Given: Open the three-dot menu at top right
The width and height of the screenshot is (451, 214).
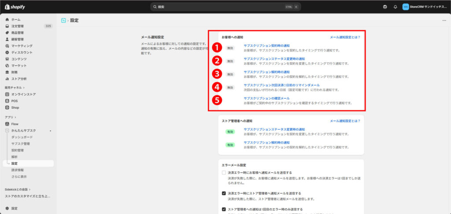Looking at the screenshot, I should coord(444,20).
